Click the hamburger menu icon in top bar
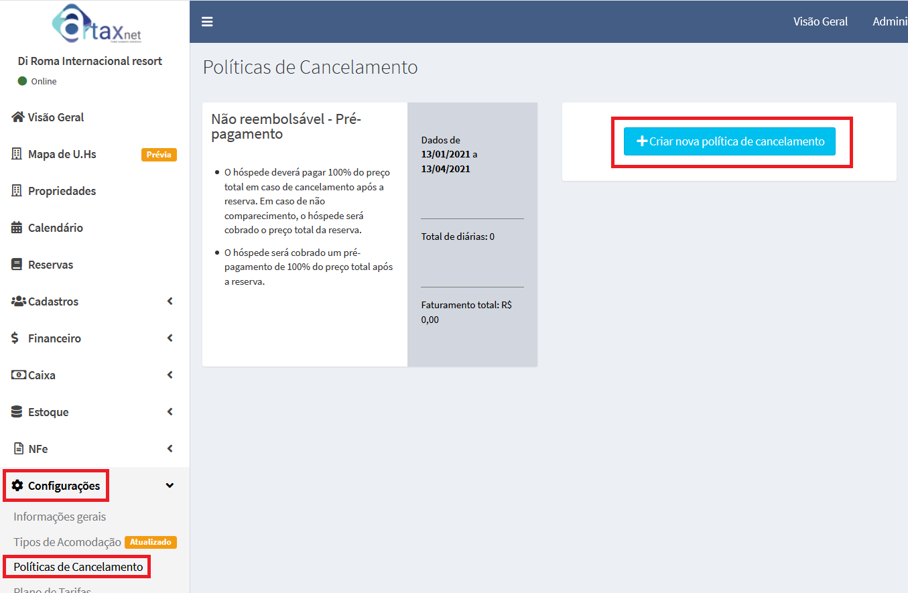This screenshot has height=593, width=908. [x=207, y=21]
